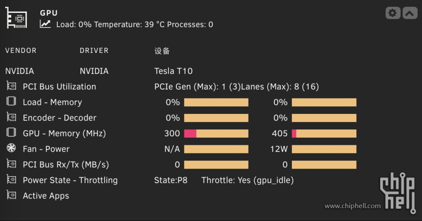Collapse the GPU panel with chevron
This screenshot has width=422, height=221.
[x=410, y=13]
